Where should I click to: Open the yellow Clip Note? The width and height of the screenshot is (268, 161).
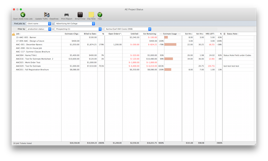(91, 15)
